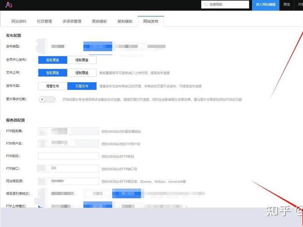Image resolution: width=303 pixels, height=227 pixels.
Task: Click the FTP端口 input field
Action: pos(69,168)
